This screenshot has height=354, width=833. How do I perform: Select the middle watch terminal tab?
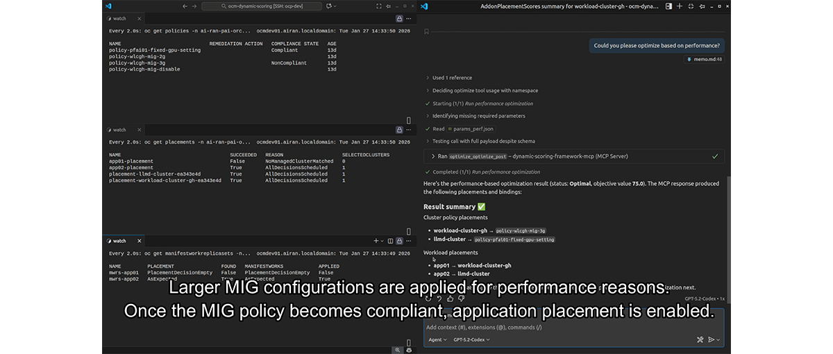tap(119, 130)
